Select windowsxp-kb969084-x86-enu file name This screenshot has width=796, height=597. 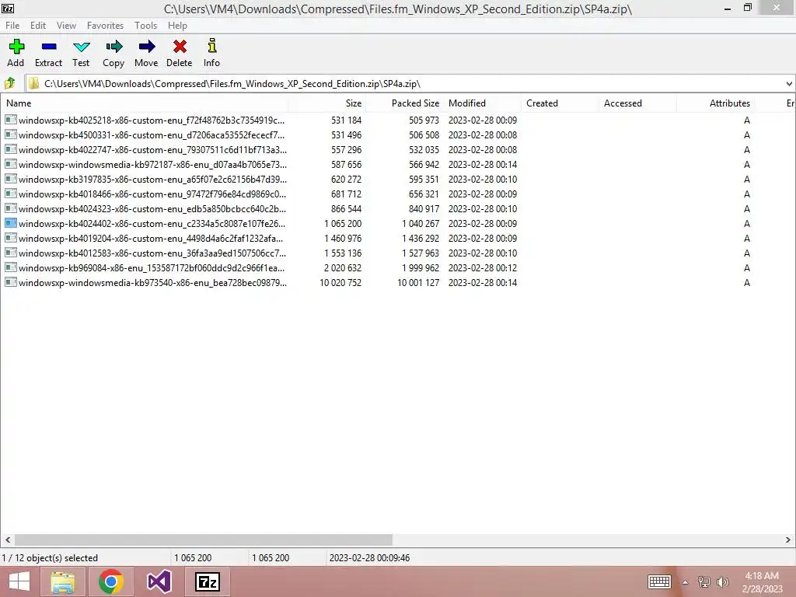point(152,267)
